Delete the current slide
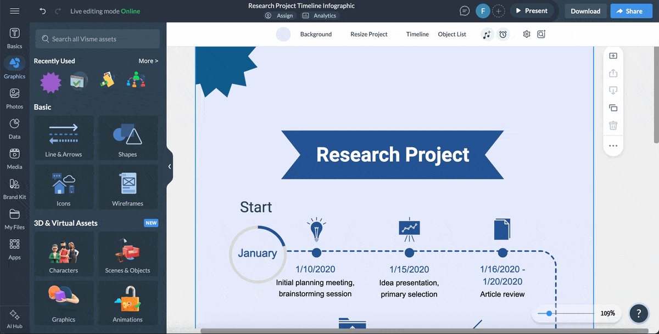The width and height of the screenshot is (659, 334). (x=613, y=126)
